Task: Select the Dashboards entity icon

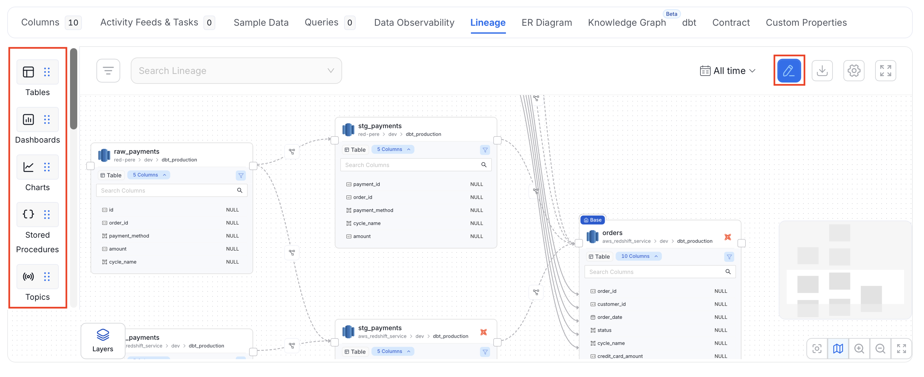Action: click(x=28, y=120)
